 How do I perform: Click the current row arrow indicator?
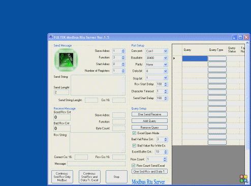pyautogui.click(x=174, y=58)
